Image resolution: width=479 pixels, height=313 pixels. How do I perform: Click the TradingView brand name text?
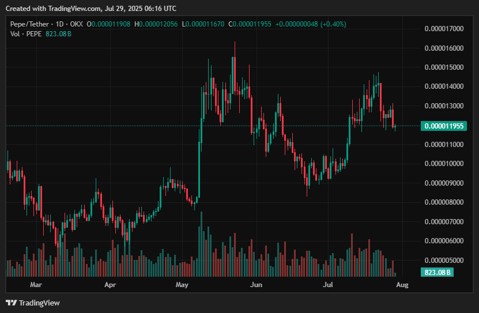tap(39, 303)
